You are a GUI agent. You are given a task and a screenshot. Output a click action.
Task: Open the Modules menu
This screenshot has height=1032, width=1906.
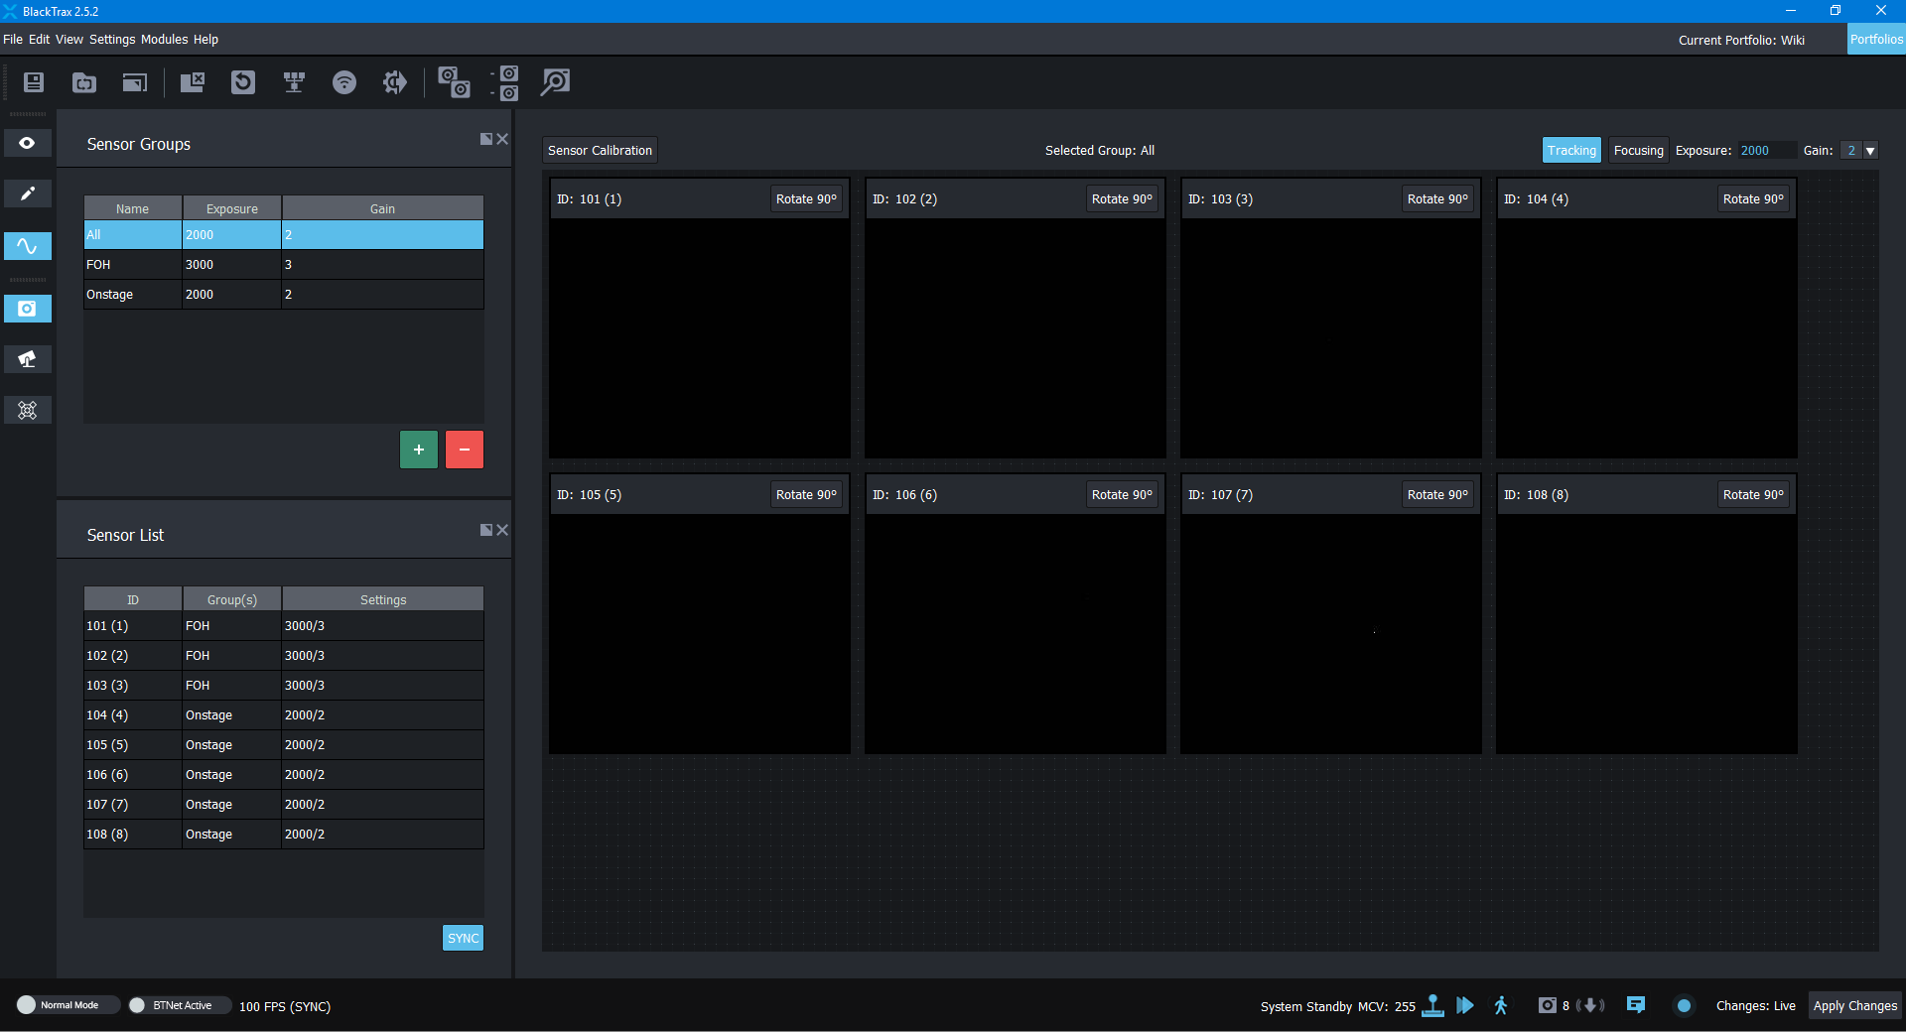pos(164,40)
